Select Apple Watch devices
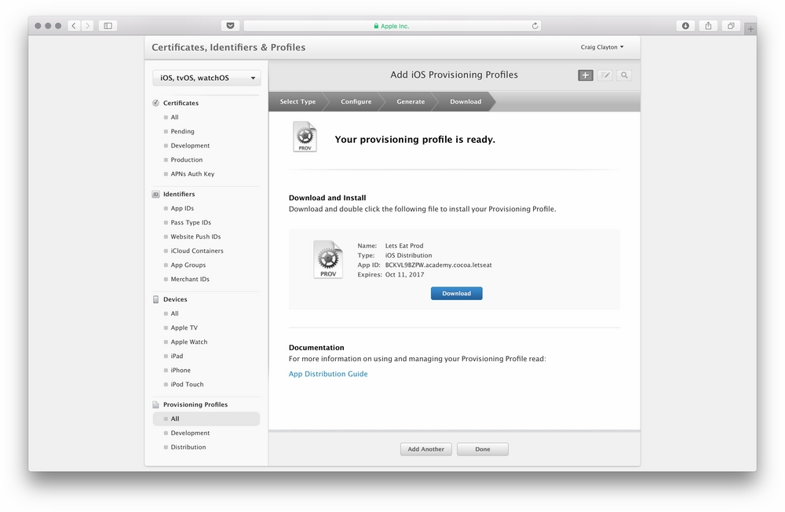 point(189,342)
